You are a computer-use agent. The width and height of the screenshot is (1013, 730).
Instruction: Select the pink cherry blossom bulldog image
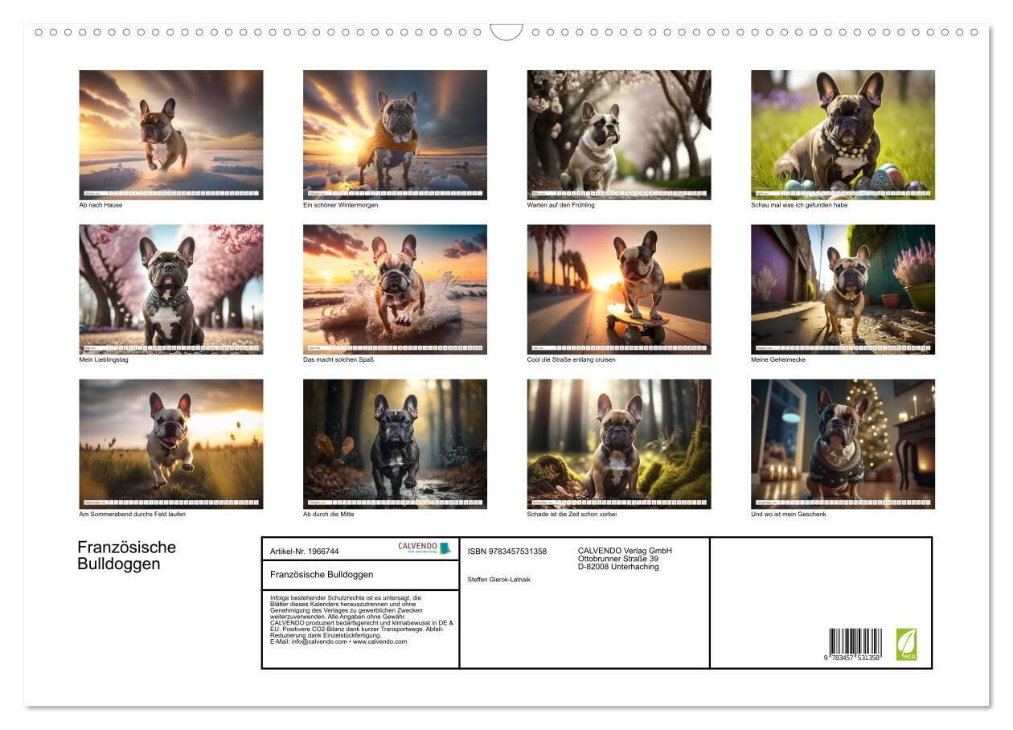(x=171, y=289)
